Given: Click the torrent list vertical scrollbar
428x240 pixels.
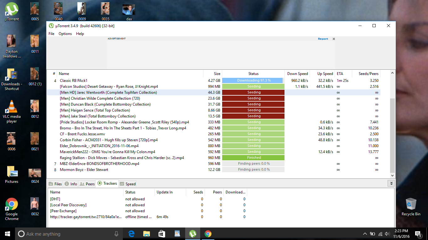Looking at the screenshot, I should 393,134.
